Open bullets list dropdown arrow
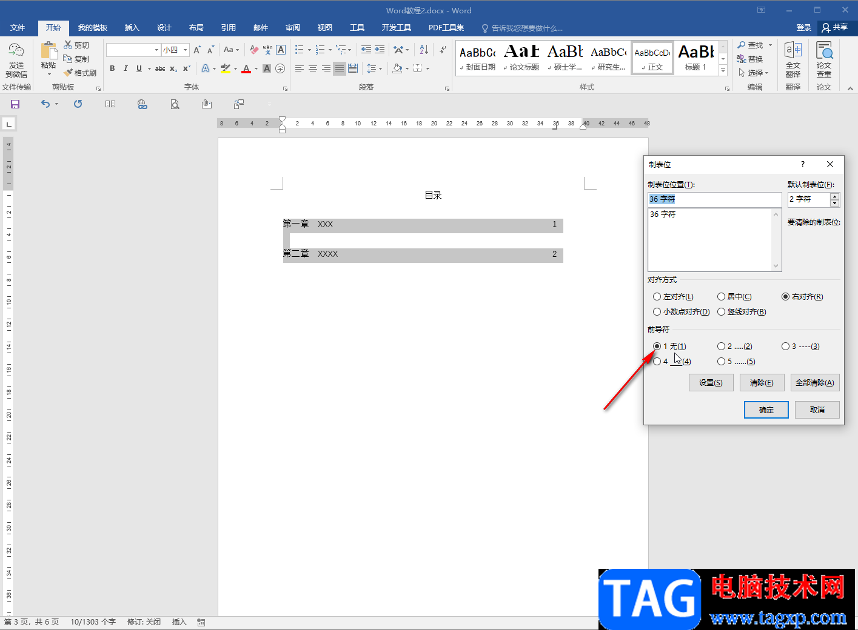The height and width of the screenshot is (630, 858). click(309, 50)
